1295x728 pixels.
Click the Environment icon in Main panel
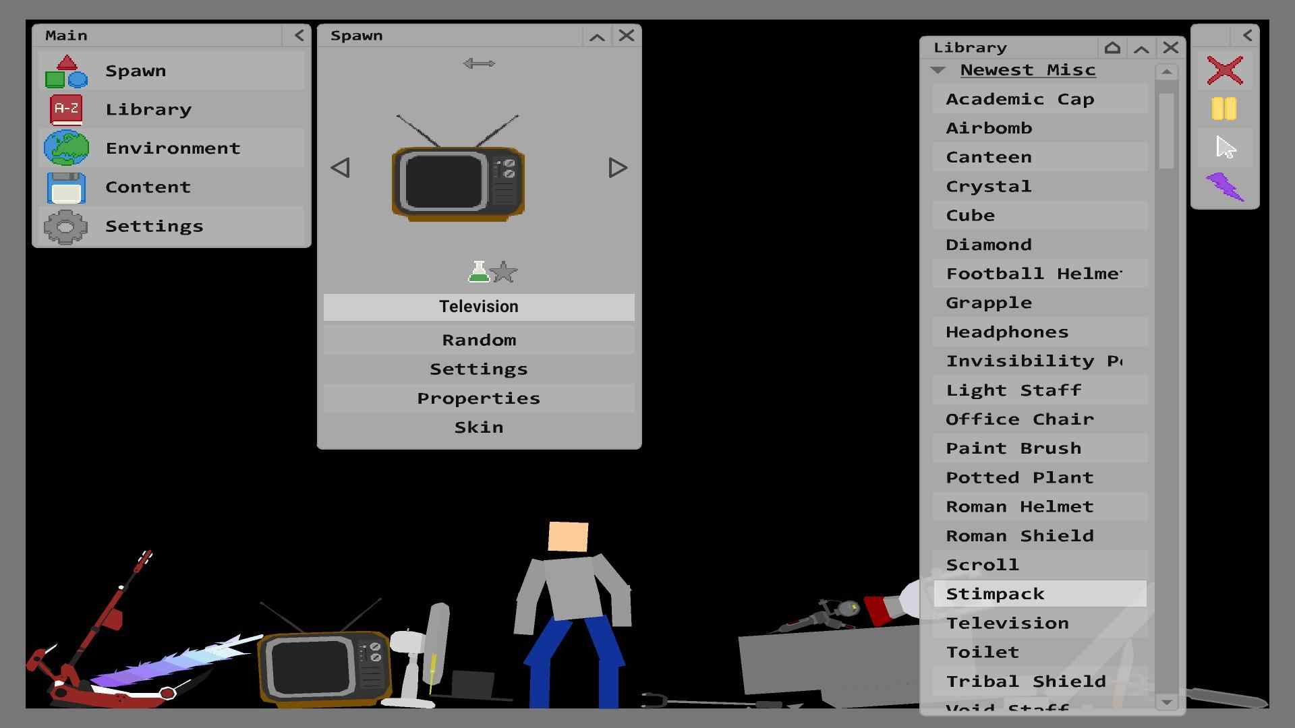coord(67,148)
